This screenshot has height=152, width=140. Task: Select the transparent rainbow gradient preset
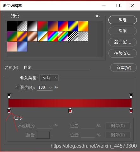(x=63, y=36)
